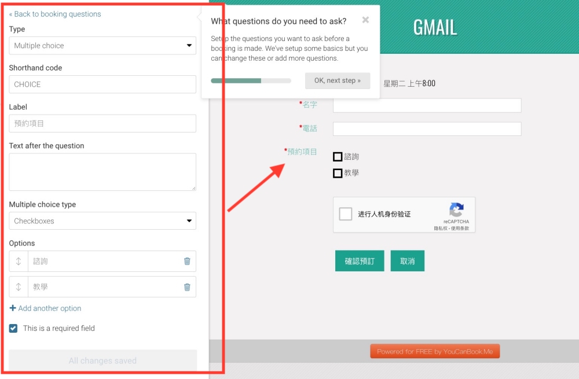Open the Multiple choice type dropdown
Screen dimensions: 579x379
(102, 220)
